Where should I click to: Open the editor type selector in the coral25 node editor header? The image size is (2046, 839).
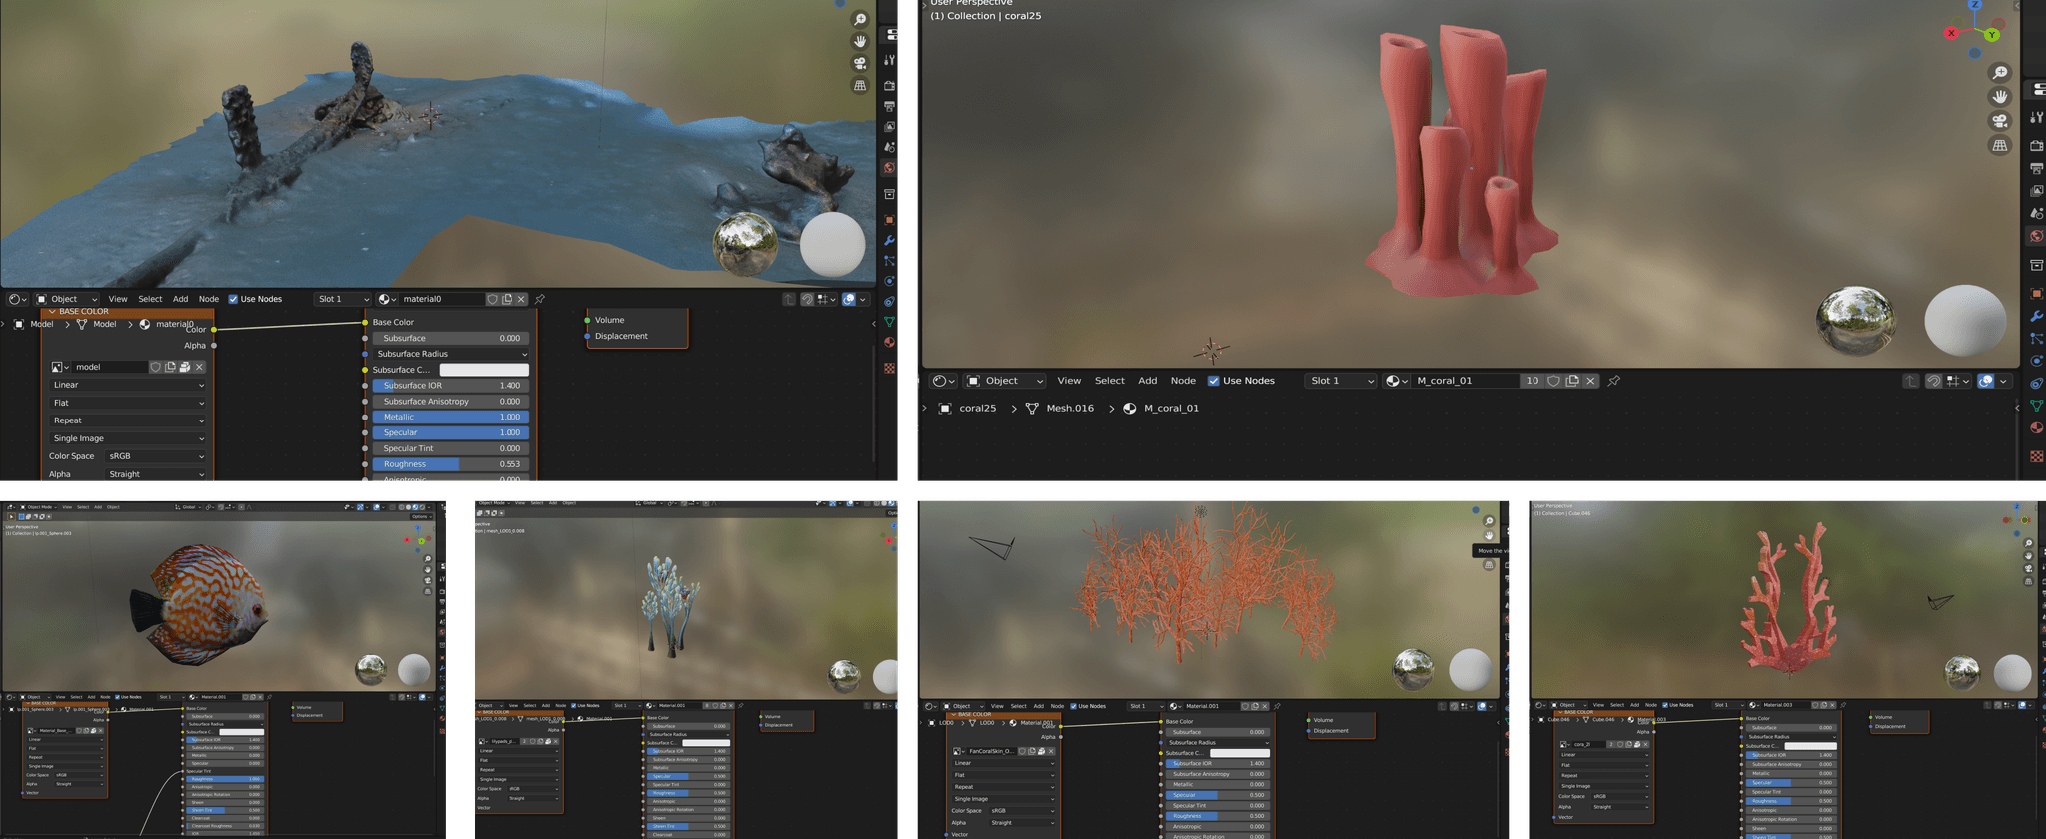[x=943, y=381]
